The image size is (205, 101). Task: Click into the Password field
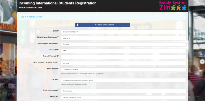click(x=124, y=51)
